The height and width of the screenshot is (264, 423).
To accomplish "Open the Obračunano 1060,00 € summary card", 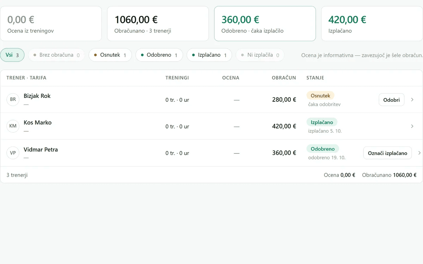I will [158, 24].
